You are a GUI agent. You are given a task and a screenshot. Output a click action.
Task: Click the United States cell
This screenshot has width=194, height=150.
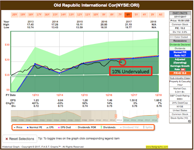pyautogui.click(x=180, y=110)
